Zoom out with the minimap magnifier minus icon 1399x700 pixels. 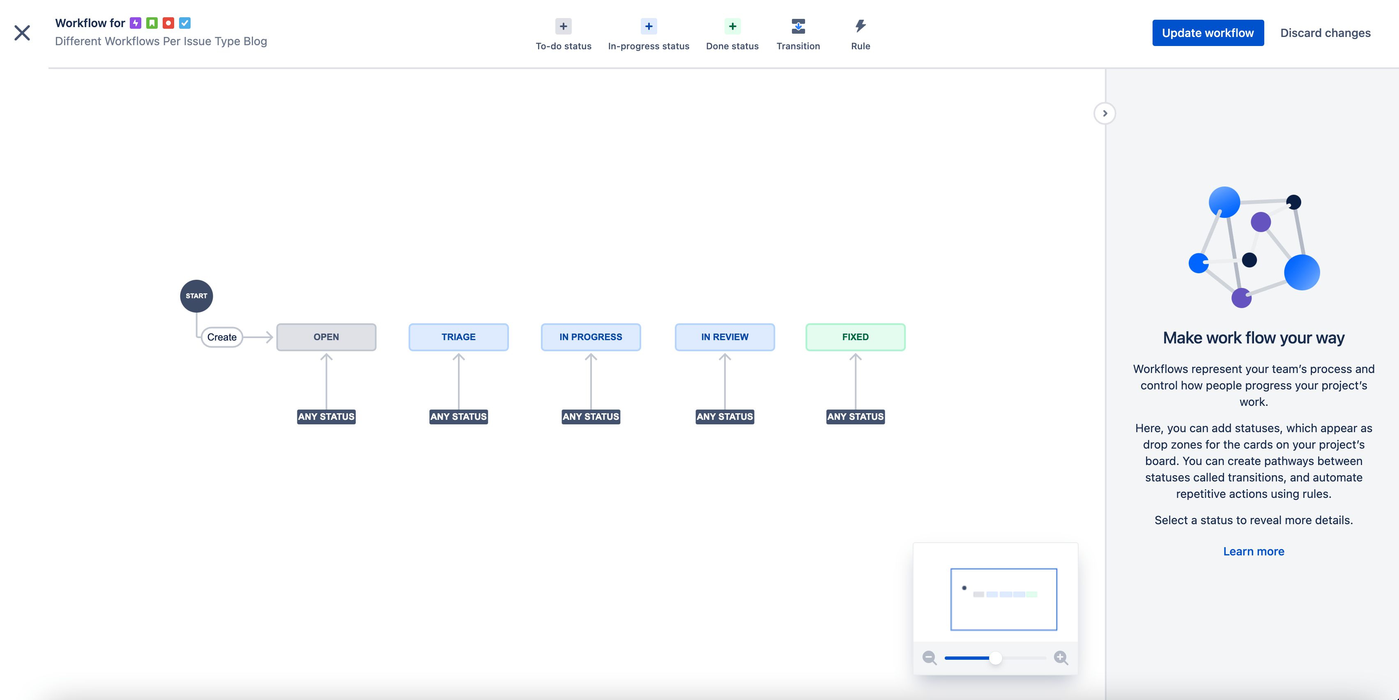click(x=929, y=658)
